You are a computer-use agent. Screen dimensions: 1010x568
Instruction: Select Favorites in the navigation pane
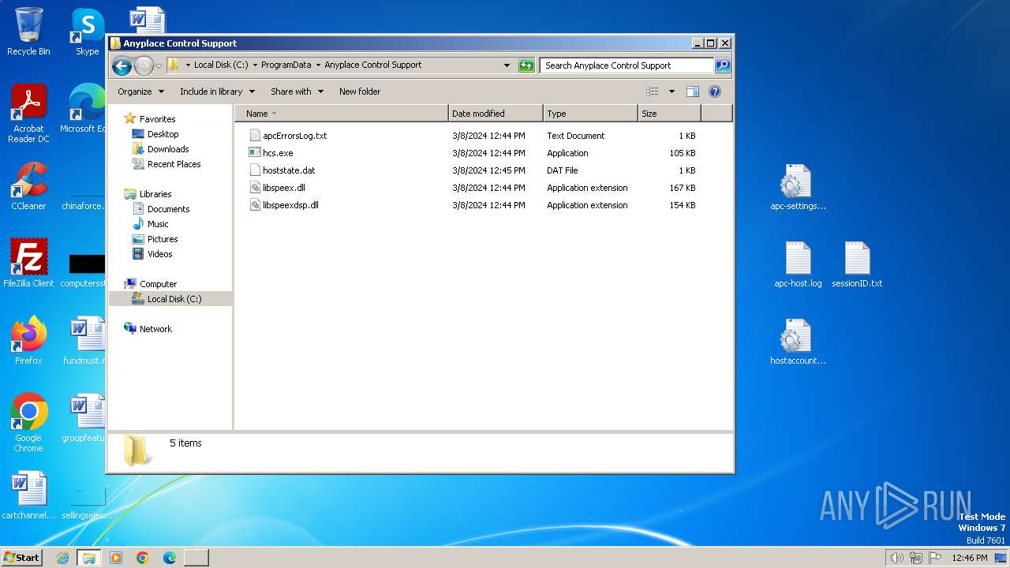click(157, 119)
